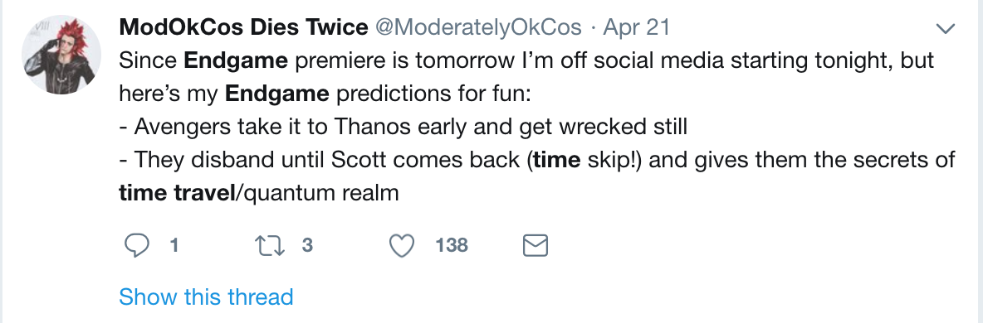This screenshot has width=983, height=323.
Task: Open the red-haired profile avatar
Action: point(61,55)
